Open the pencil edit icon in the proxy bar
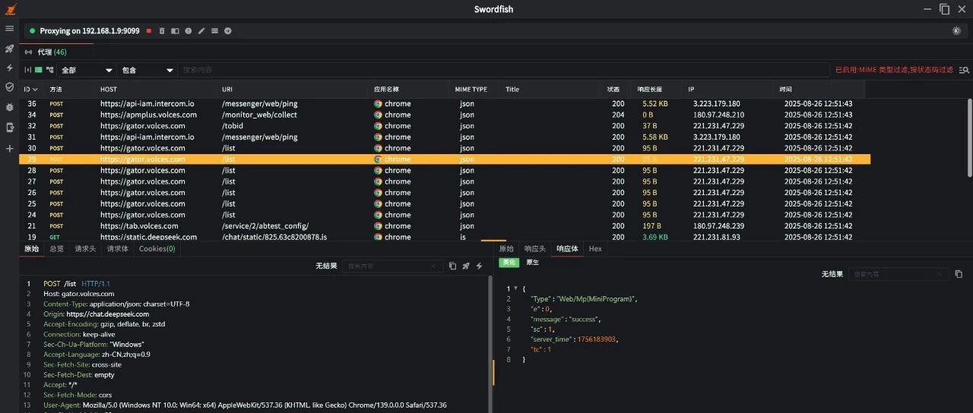The width and height of the screenshot is (973, 413). click(x=201, y=31)
